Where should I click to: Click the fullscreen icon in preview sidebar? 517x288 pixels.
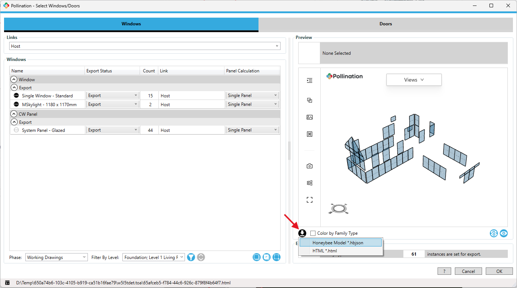point(310,200)
